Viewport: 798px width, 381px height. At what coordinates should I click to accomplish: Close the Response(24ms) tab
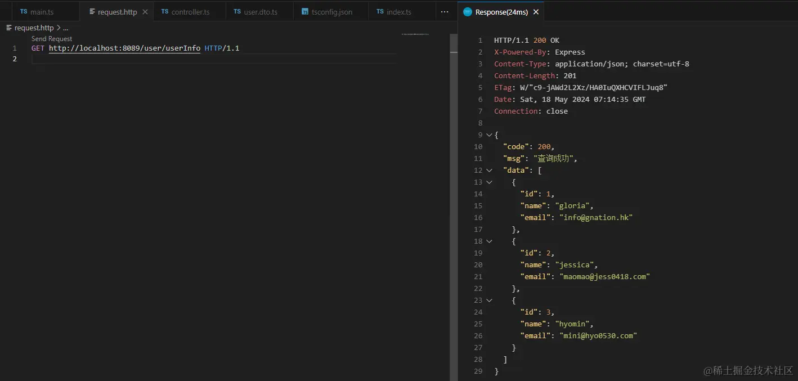point(535,12)
